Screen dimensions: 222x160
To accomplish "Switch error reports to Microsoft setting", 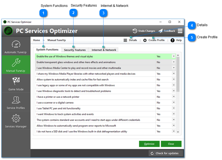I will tap(174, 126).
